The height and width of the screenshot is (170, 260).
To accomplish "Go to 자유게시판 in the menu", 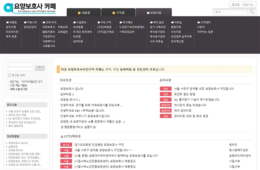I will point(12,32).
